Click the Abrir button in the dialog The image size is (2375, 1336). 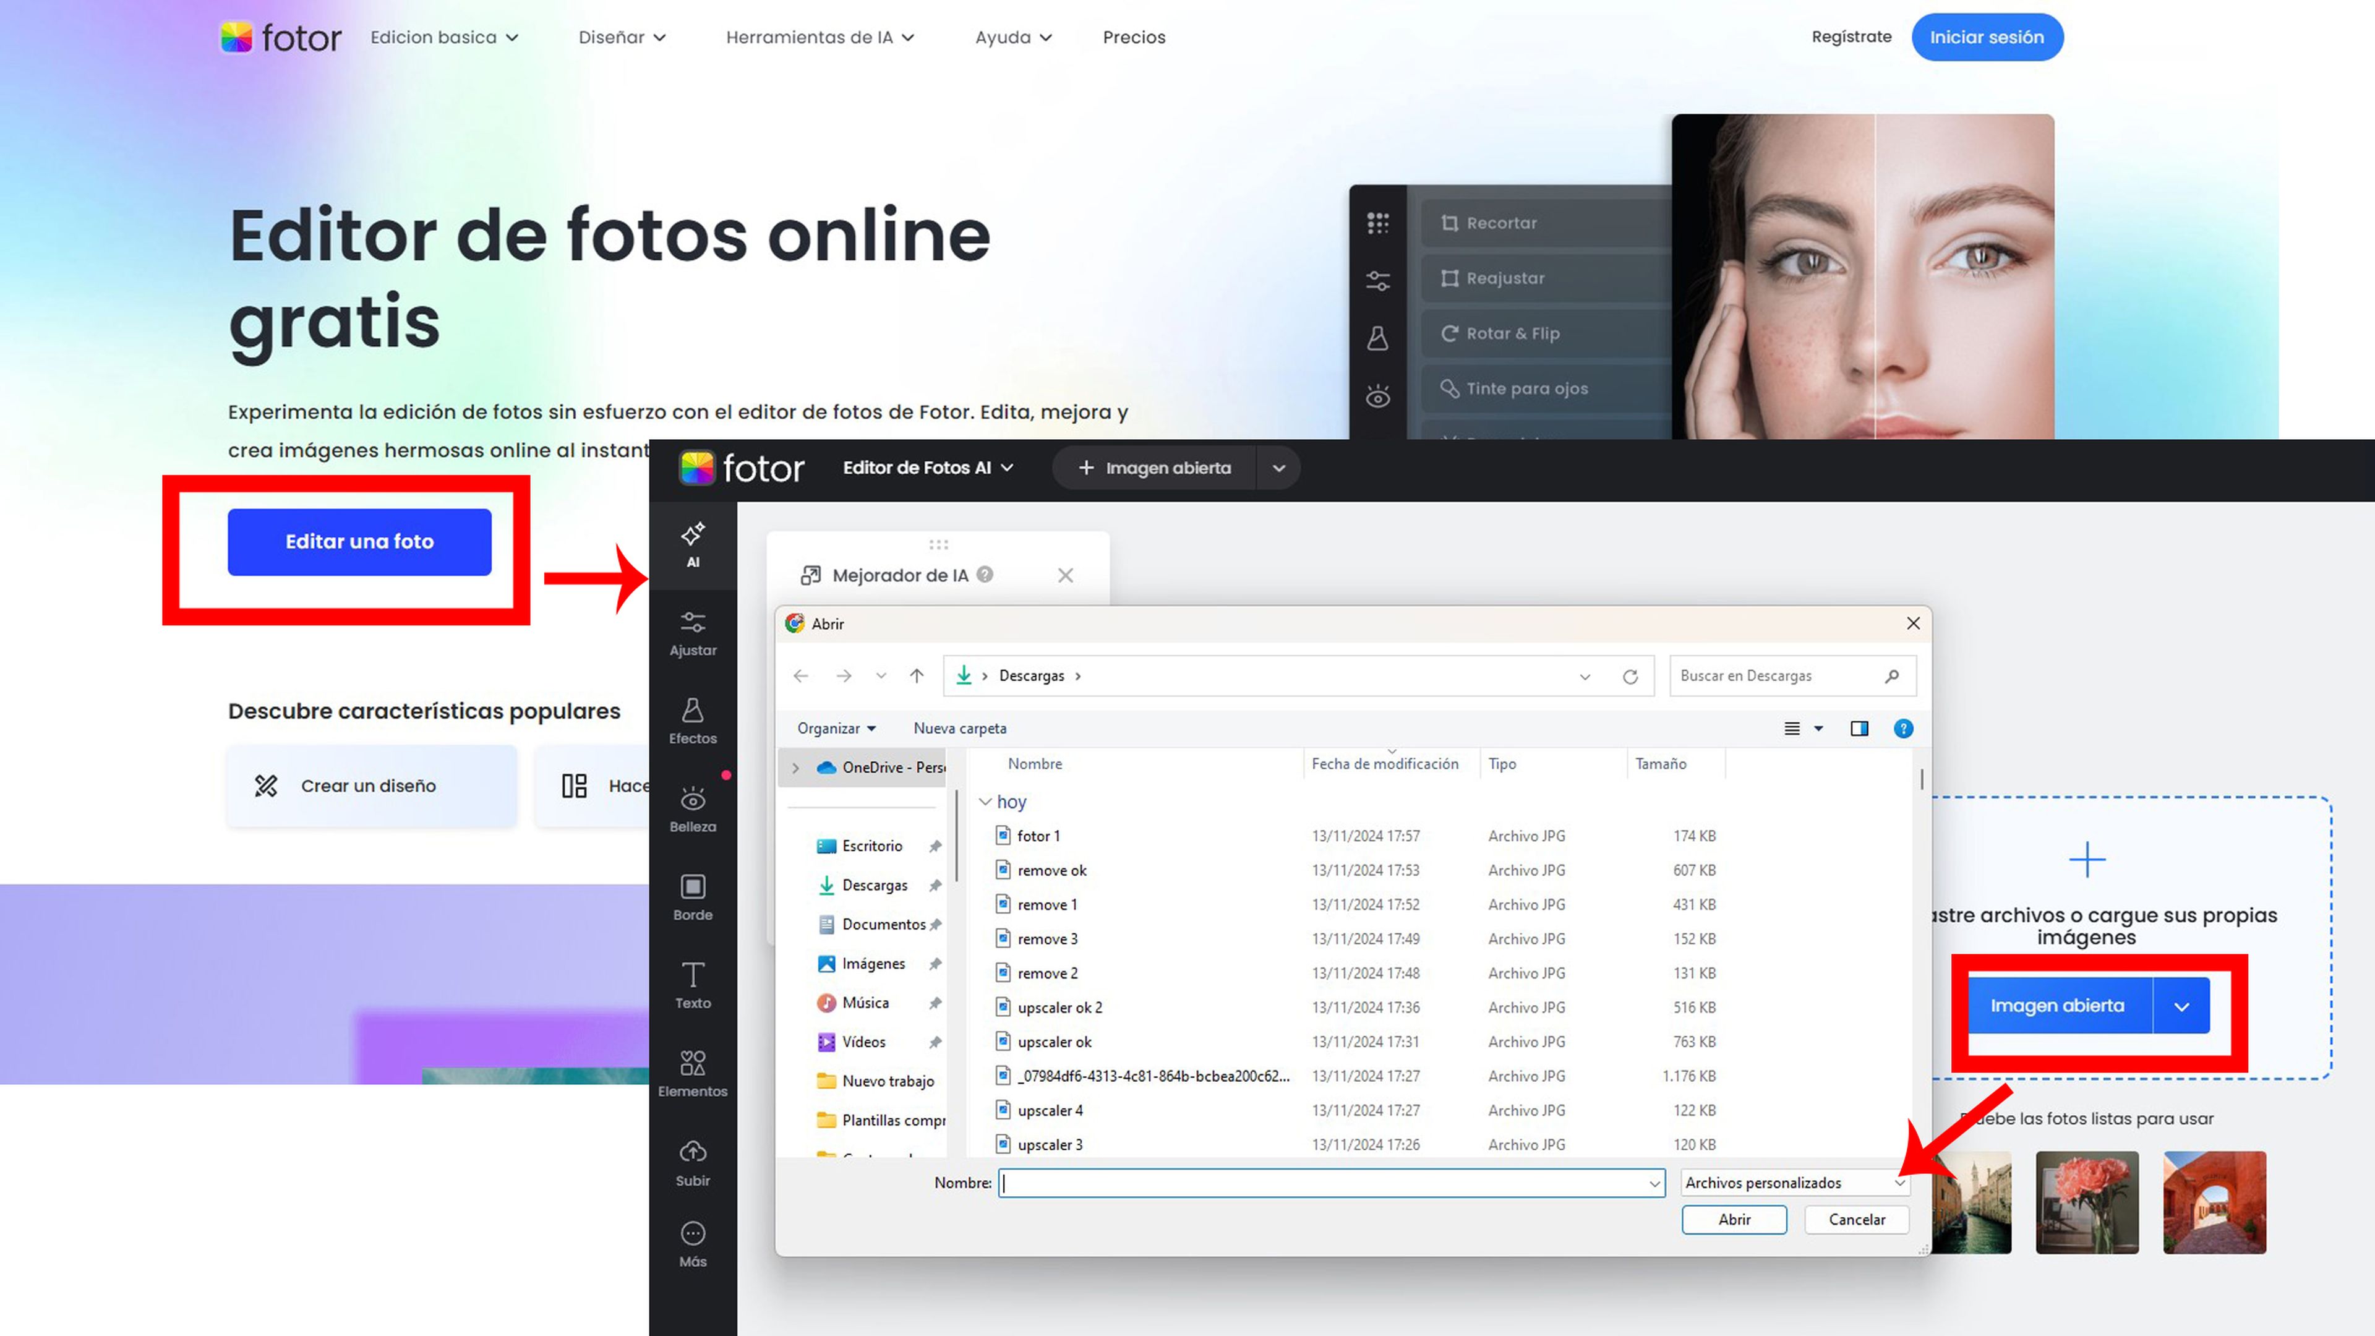pyautogui.click(x=1733, y=1220)
